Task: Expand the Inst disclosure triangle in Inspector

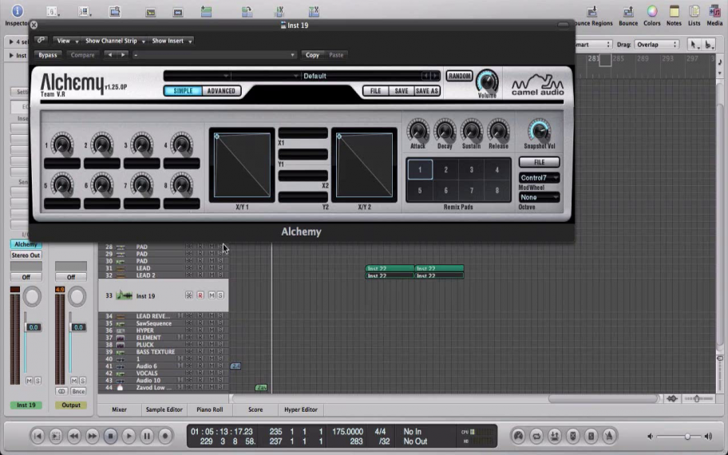Action: point(11,55)
